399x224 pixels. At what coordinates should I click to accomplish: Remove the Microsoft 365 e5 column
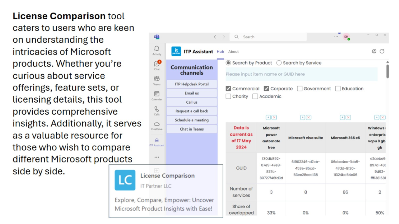pyautogui.click(x=348, y=117)
